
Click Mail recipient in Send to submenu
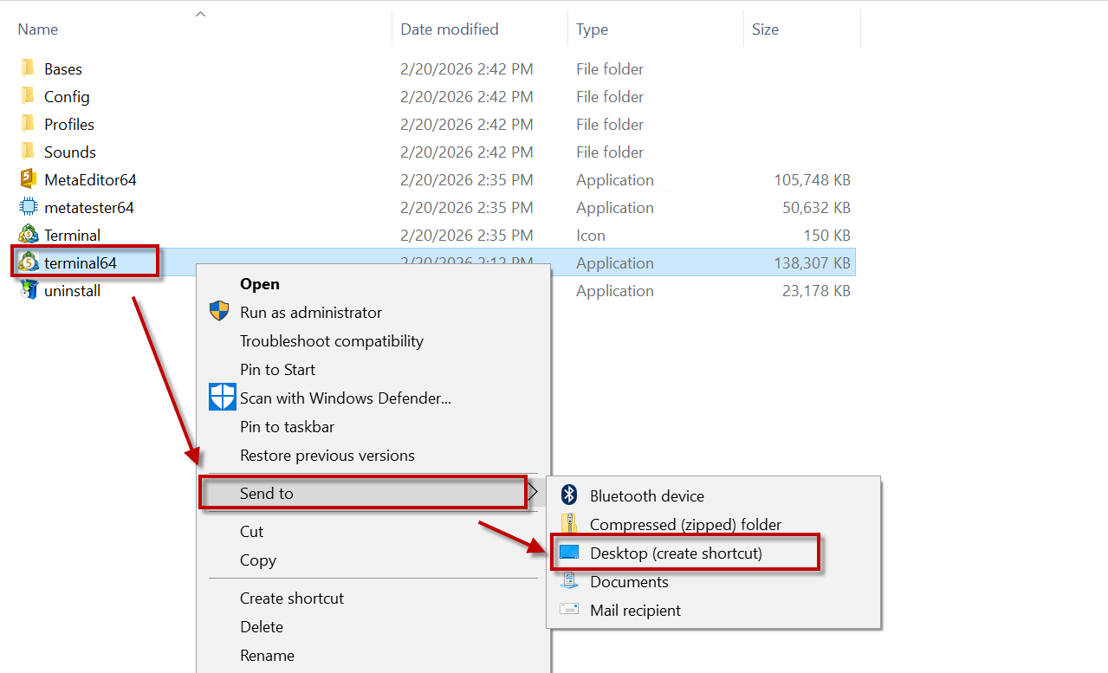point(635,610)
